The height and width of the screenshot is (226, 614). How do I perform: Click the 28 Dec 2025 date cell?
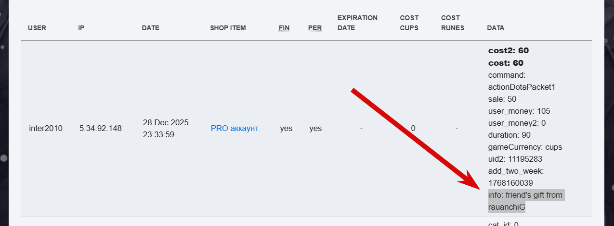point(166,123)
